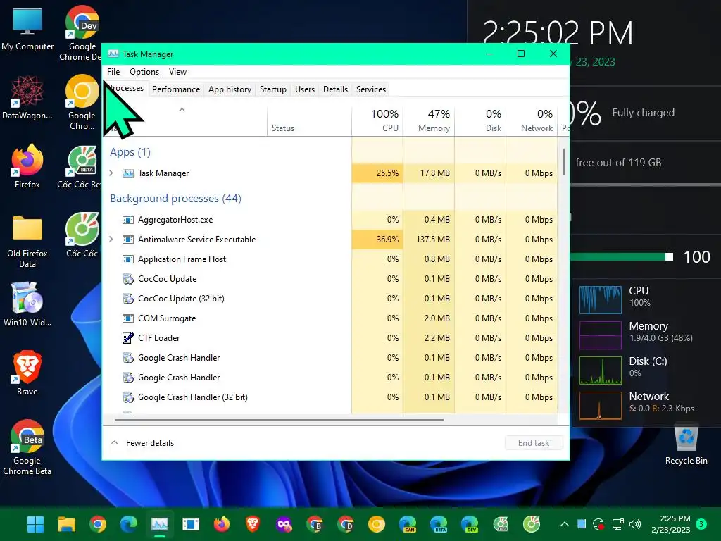Click the End task button
Viewport: 721px width, 541px height.
pos(534,443)
